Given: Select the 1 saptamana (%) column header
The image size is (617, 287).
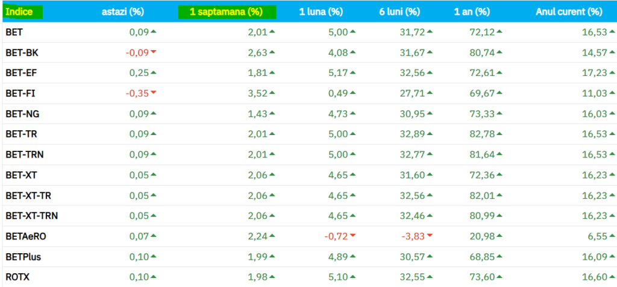Looking at the screenshot, I should coord(226,11).
